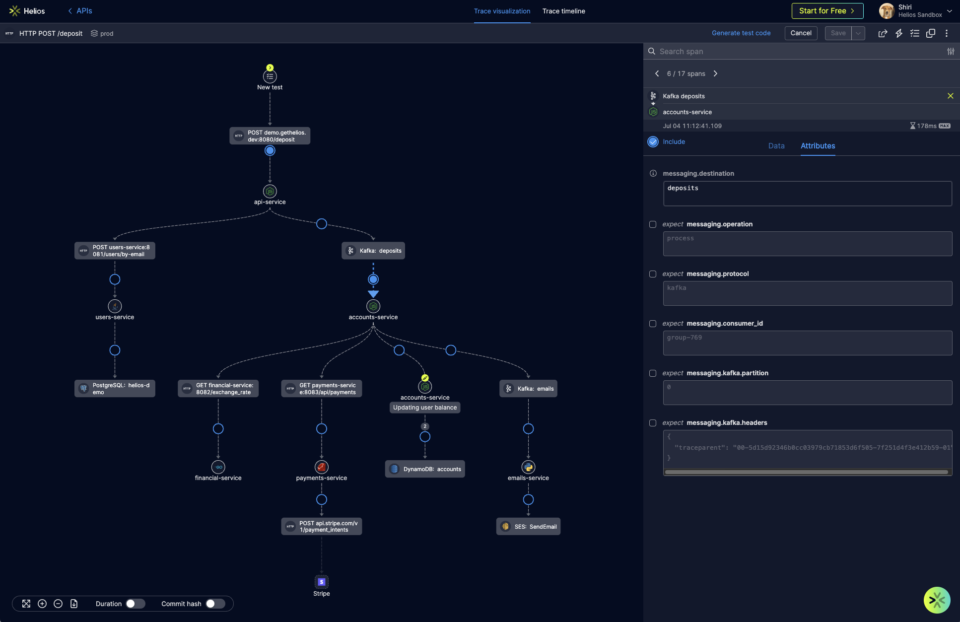Enable the Commit hash toggle
Image resolution: width=960 pixels, height=622 pixels.
[215, 604]
